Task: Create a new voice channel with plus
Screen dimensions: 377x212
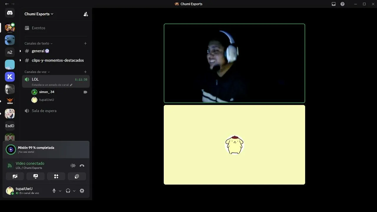Action: click(x=85, y=72)
